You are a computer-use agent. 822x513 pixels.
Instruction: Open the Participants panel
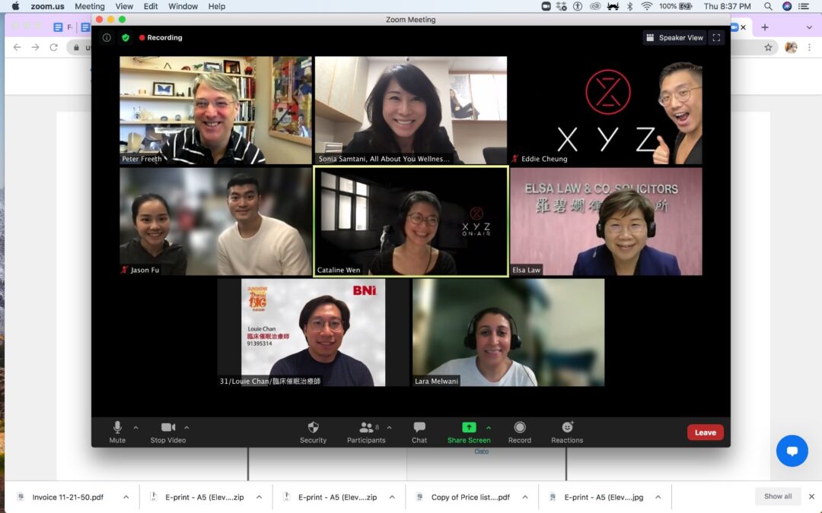point(366,428)
